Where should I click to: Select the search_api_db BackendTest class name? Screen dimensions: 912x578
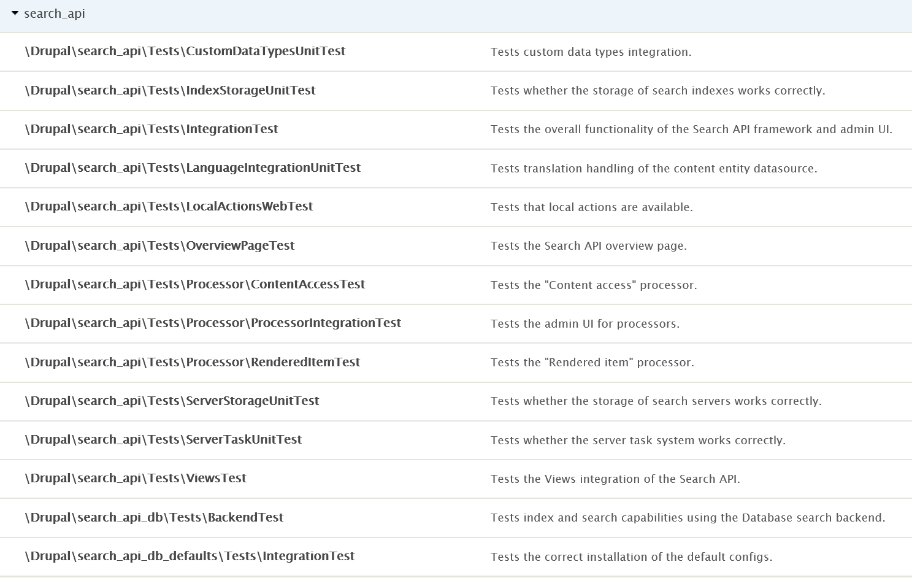[154, 517]
